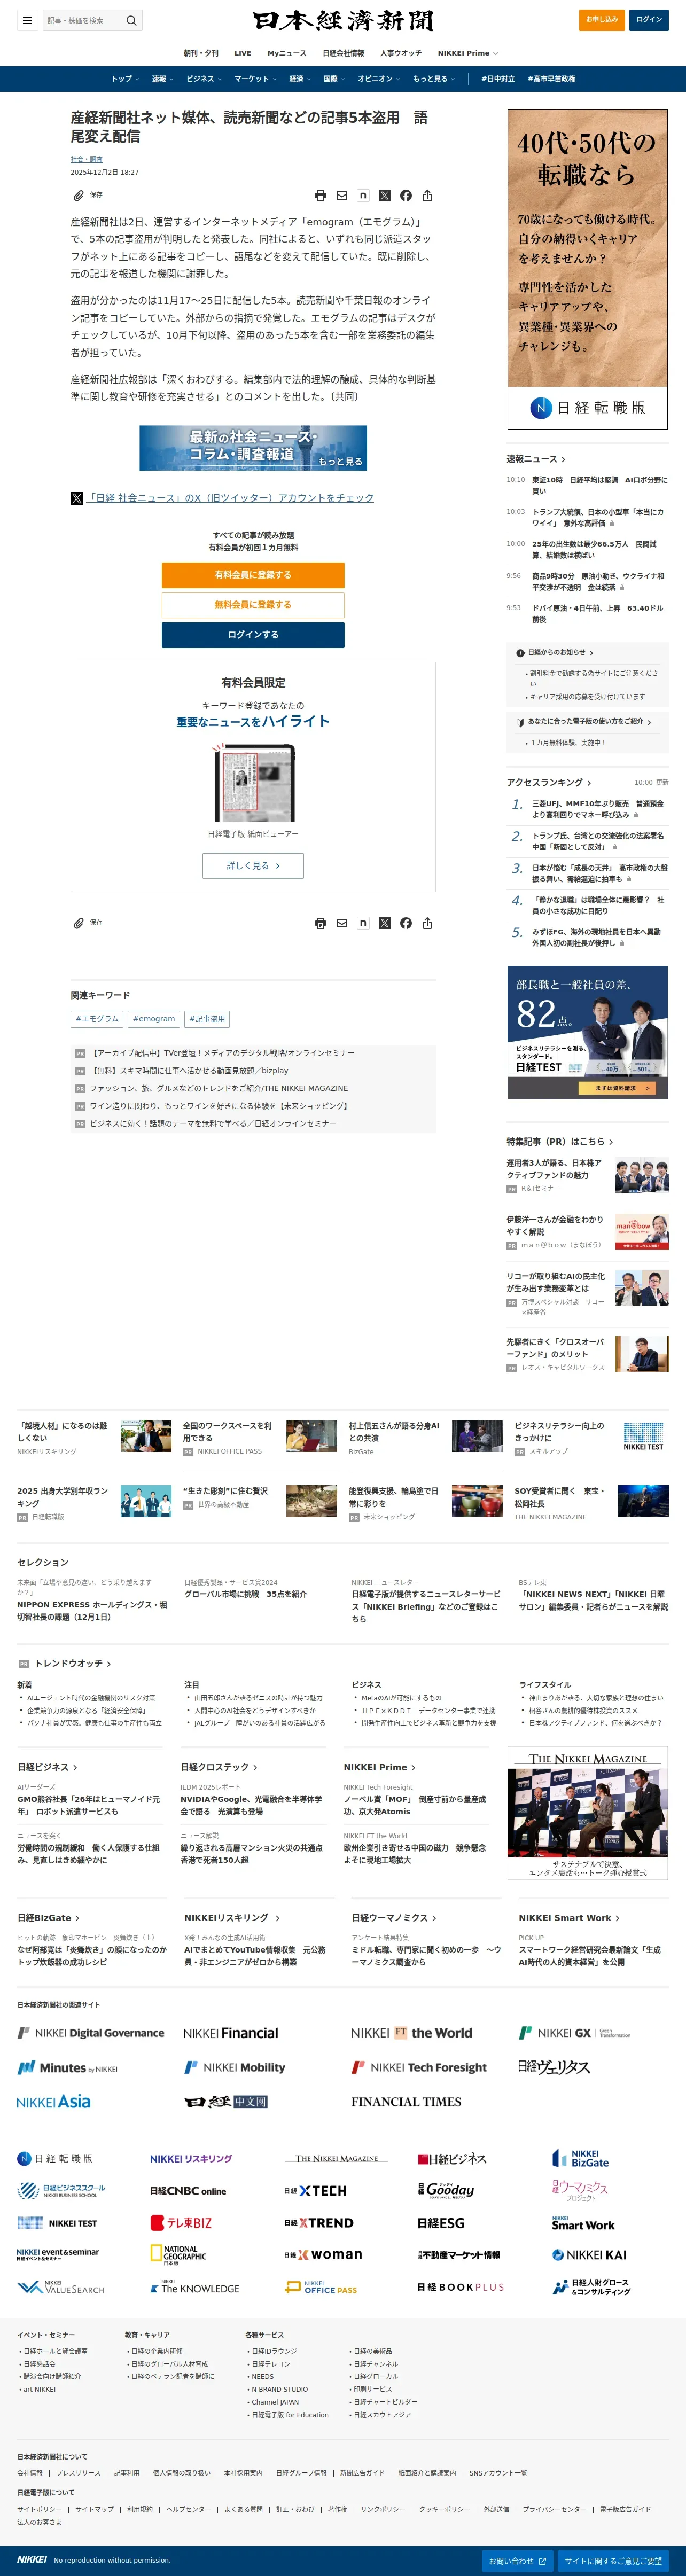Open share options icon under headline
Viewport: 686px width, 2576px height.
(x=427, y=196)
